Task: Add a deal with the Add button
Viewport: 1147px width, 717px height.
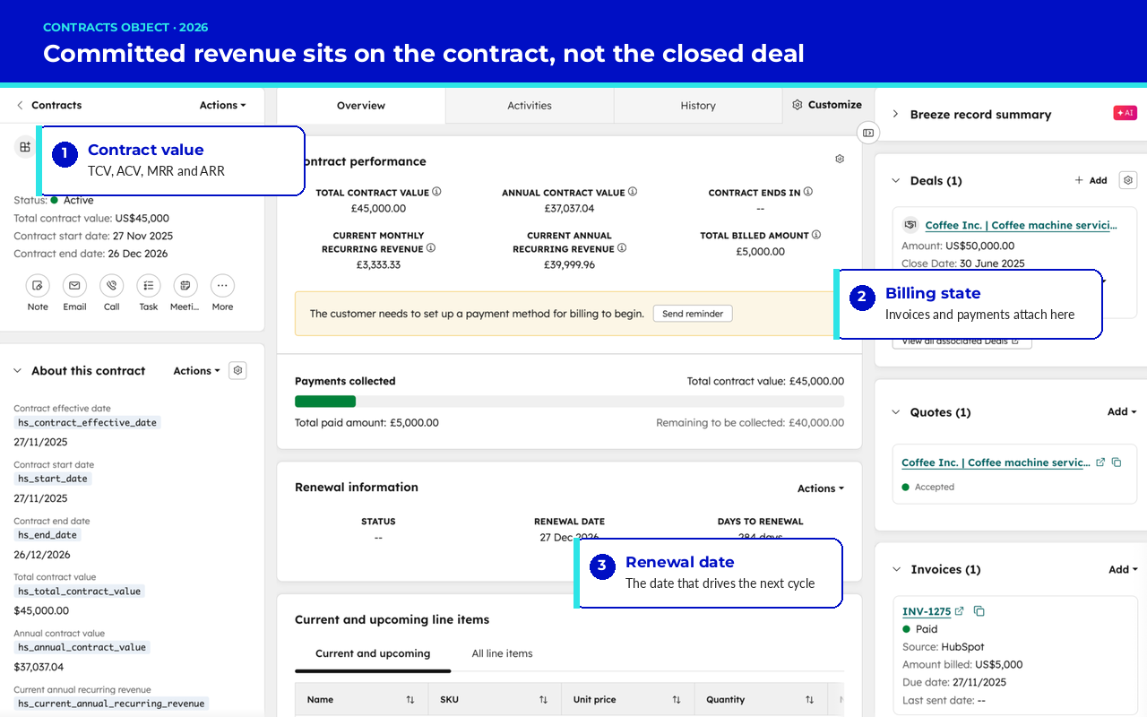Action: pos(1091,180)
